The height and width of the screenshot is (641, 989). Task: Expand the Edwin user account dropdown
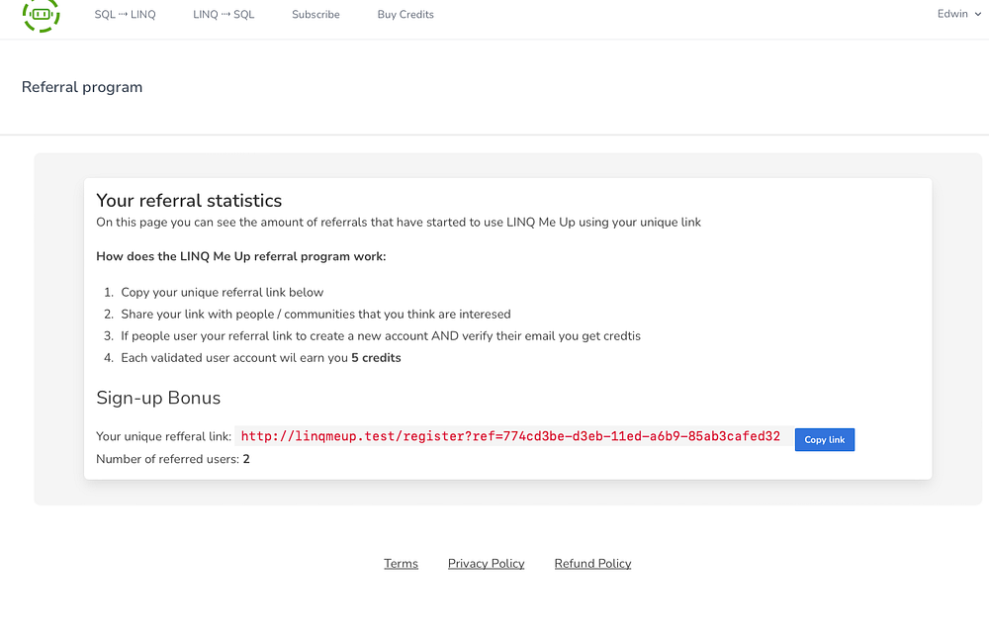(x=956, y=14)
